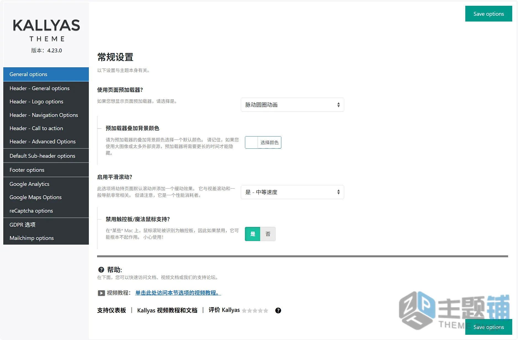518x340 pixels.
Task: Click the preloader background color swatch
Action: [251, 143]
